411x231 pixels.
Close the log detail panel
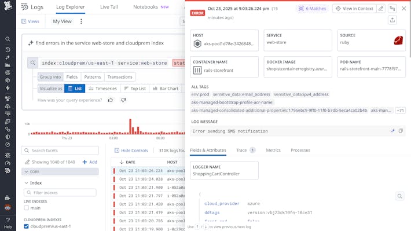tap(403, 9)
